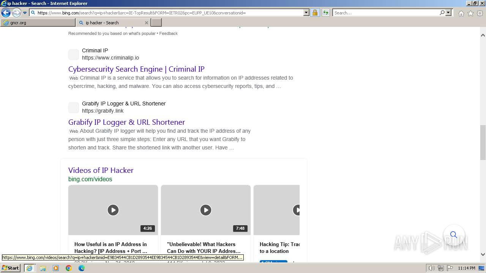Click the 11:14 PM clock
Screen dimensions: 486x273
pos(467,268)
